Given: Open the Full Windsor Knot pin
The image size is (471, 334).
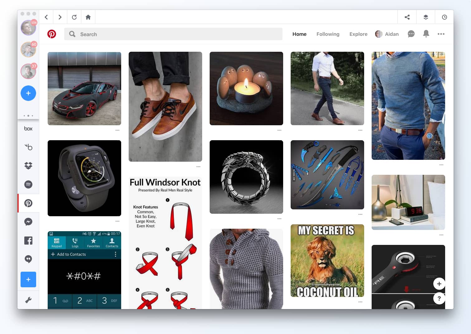Looking at the screenshot, I should coord(165,243).
